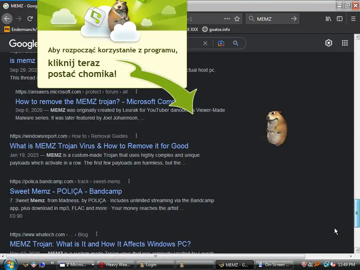This screenshot has height=270, width=360.
Task: Open Google search by image camera icon
Action: [221, 43]
